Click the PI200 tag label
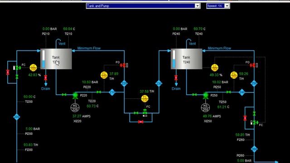Image resolution: width=290 pixels, height=163 pixels. pos(29,134)
